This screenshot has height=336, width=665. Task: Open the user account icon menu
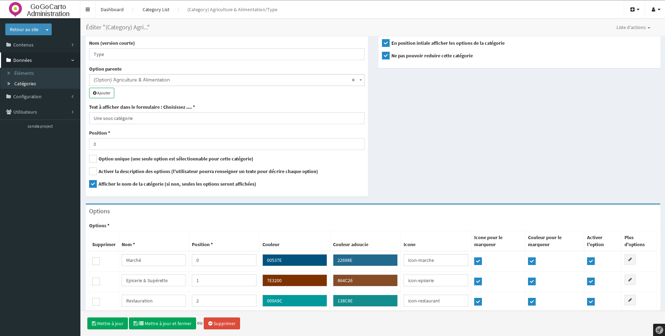[656, 9]
